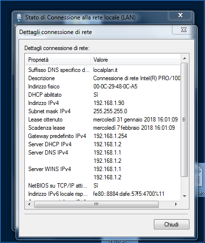205x243 pixels.
Task: Click the horizontal scrollbar left arrow
Action: point(29,205)
